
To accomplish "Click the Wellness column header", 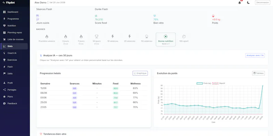I will (135, 84).
